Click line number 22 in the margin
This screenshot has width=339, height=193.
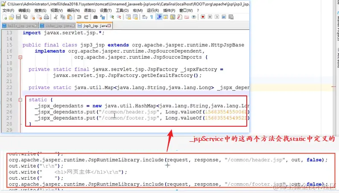click(9, 87)
